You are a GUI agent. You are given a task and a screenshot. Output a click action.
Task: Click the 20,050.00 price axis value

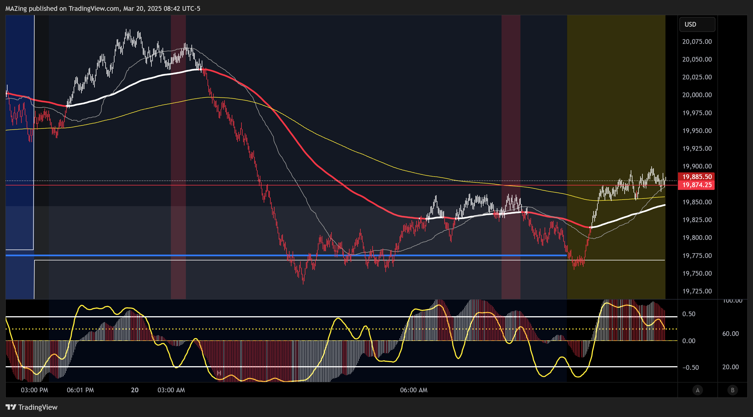pos(697,59)
